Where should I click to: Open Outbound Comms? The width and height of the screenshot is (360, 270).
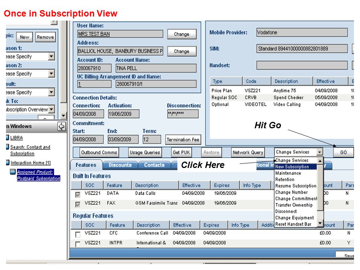[99, 153]
